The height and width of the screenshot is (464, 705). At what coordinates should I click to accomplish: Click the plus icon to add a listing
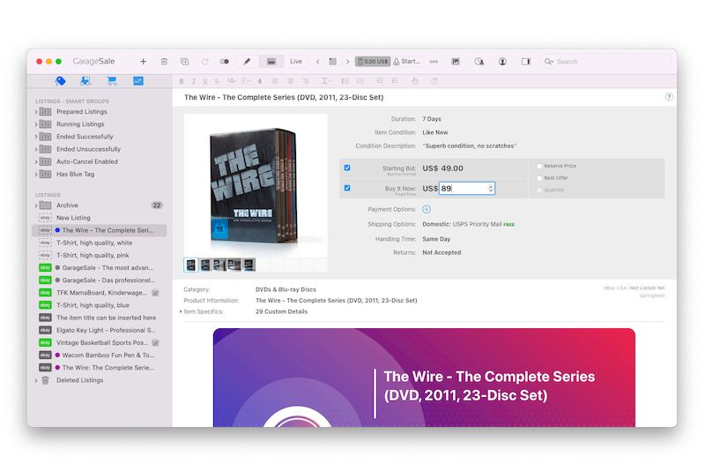pos(143,61)
